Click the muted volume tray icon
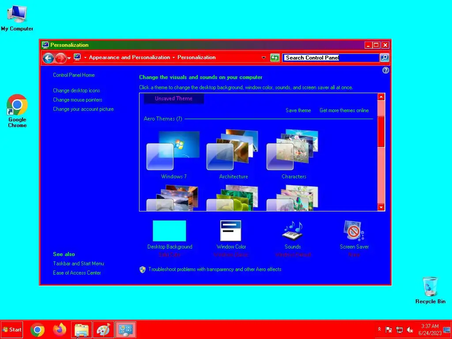 coord(410,329)
